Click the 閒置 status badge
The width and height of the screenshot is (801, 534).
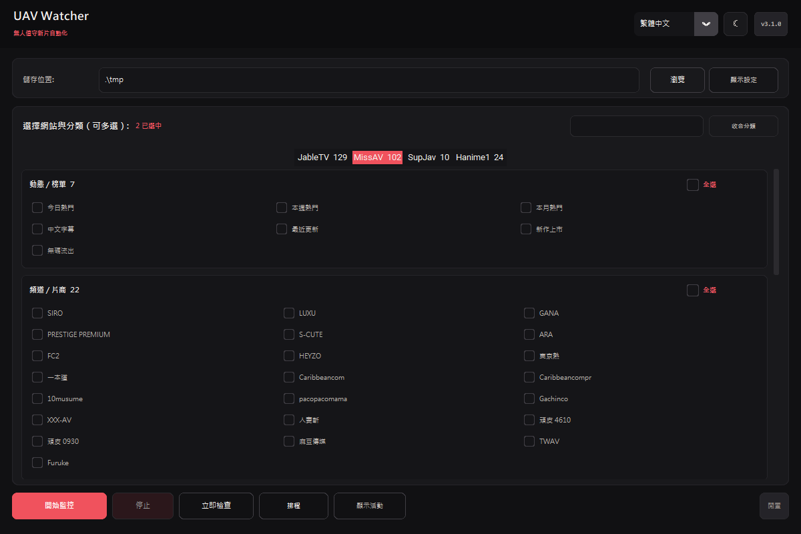click(x=774, y=506)
